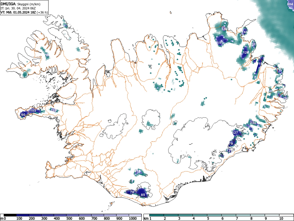Select the 126 visibility value label
This screenshot has width=294, height=221.
[245, 53]
